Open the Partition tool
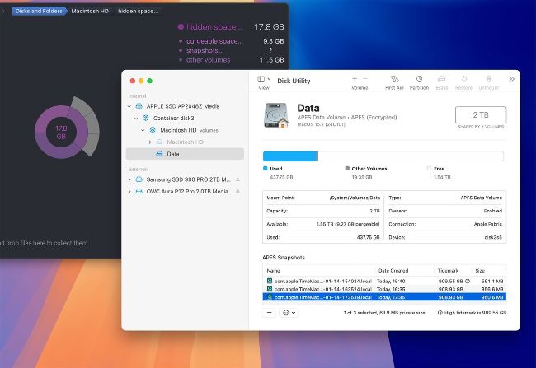Viewport: 536px width, 368px height. click(x=419, y=79)
